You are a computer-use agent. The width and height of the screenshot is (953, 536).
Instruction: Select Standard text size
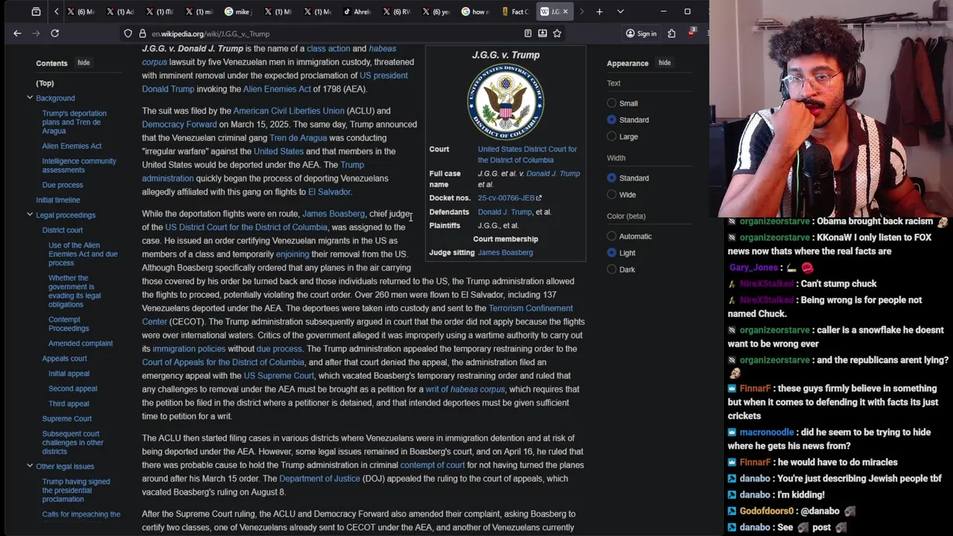[611, 120]
